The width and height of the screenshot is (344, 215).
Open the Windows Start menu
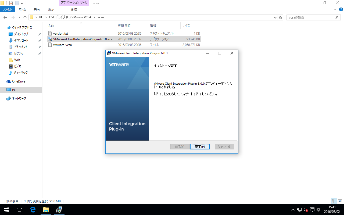coord(6,210)
